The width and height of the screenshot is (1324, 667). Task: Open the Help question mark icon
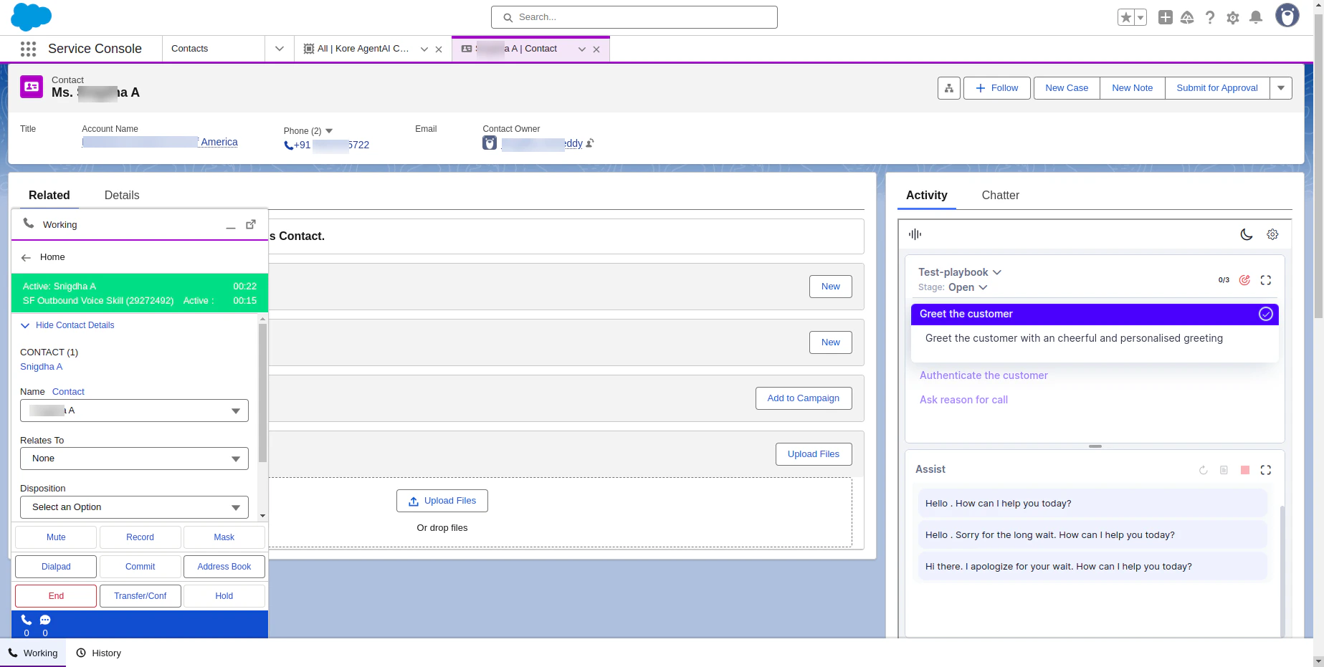point(1210,17)
